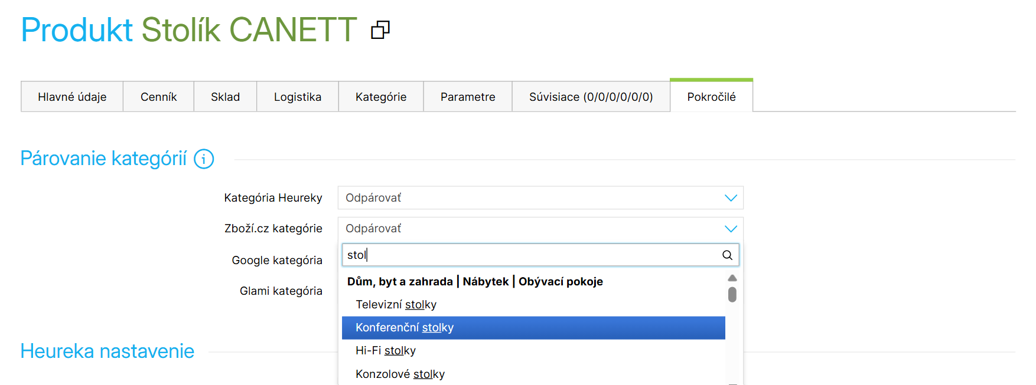Screen dimensions: 1036x385
Task: Collapse the Zboží.cz kategórie dropdown
Action: tap(731, 228)
